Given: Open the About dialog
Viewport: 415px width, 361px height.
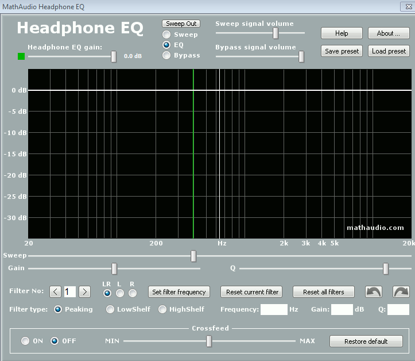Looking at the screenshot, I should click(389, 33).
